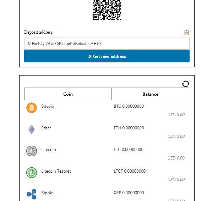Select the Ether diamond logo
Viewport: 218px width, 201px height.
tap(32, 129)
